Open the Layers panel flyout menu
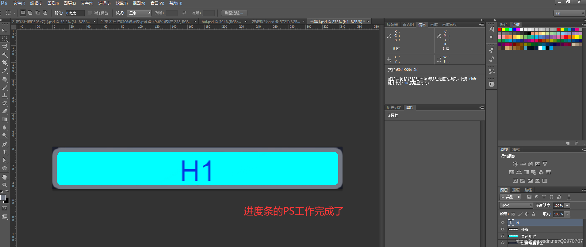The height and width of the screenshot is (247, 586). pos(583,190)
